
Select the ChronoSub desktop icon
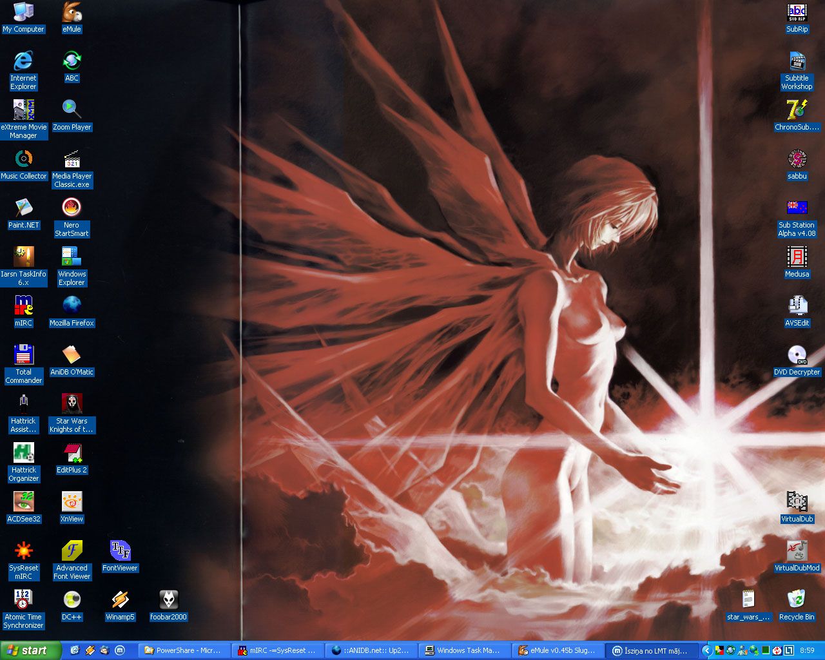point(797,115)
